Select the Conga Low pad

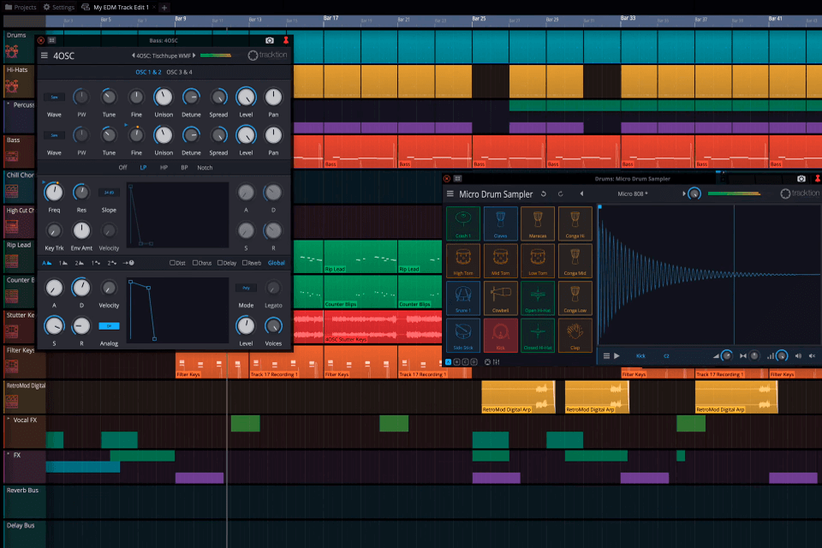point(575,298)
